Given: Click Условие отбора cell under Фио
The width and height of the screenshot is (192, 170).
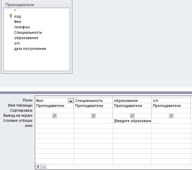Looking at the screenshot, I should tap(54, 121).
